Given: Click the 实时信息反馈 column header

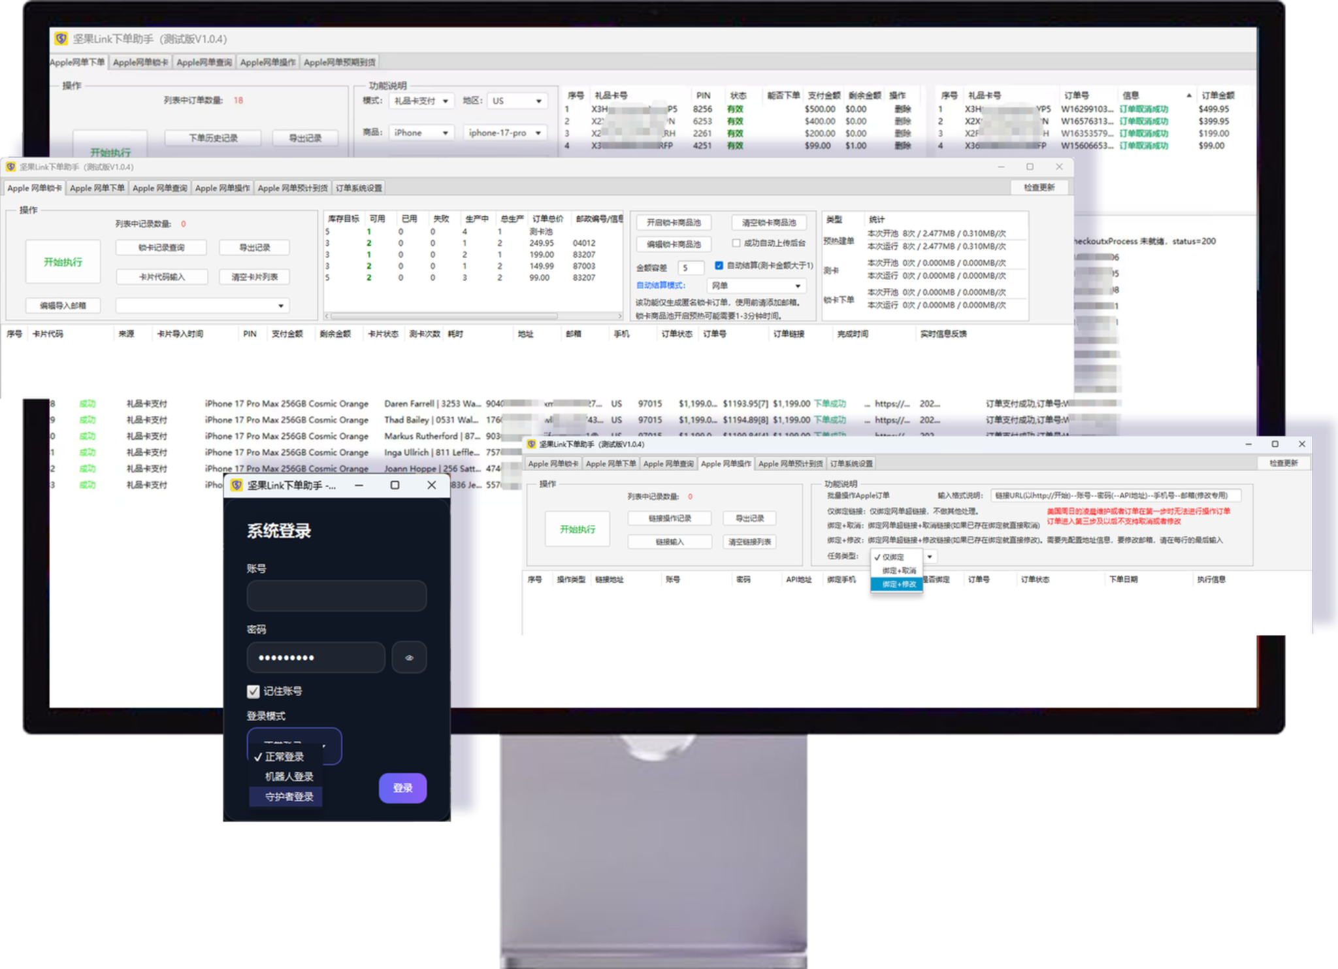Looking at the screenshot, I should pyautogui.click(x=943, y=334).
